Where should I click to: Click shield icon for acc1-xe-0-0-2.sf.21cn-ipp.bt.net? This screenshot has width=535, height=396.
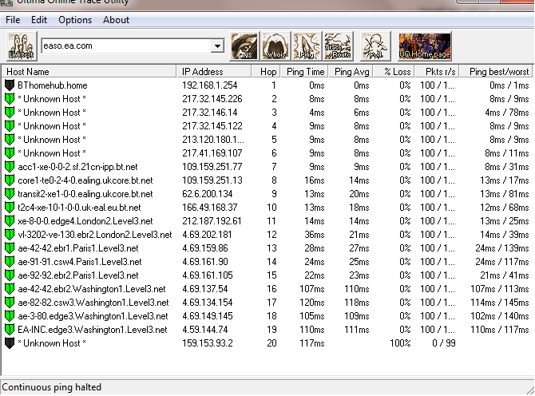[10, 167]
